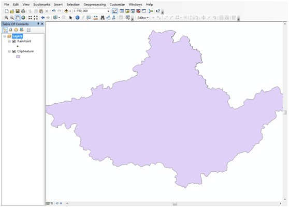Go back to previous extent

tap(43, 18)
